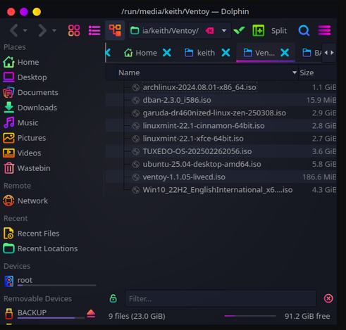Click the green Split view icon

259,30
